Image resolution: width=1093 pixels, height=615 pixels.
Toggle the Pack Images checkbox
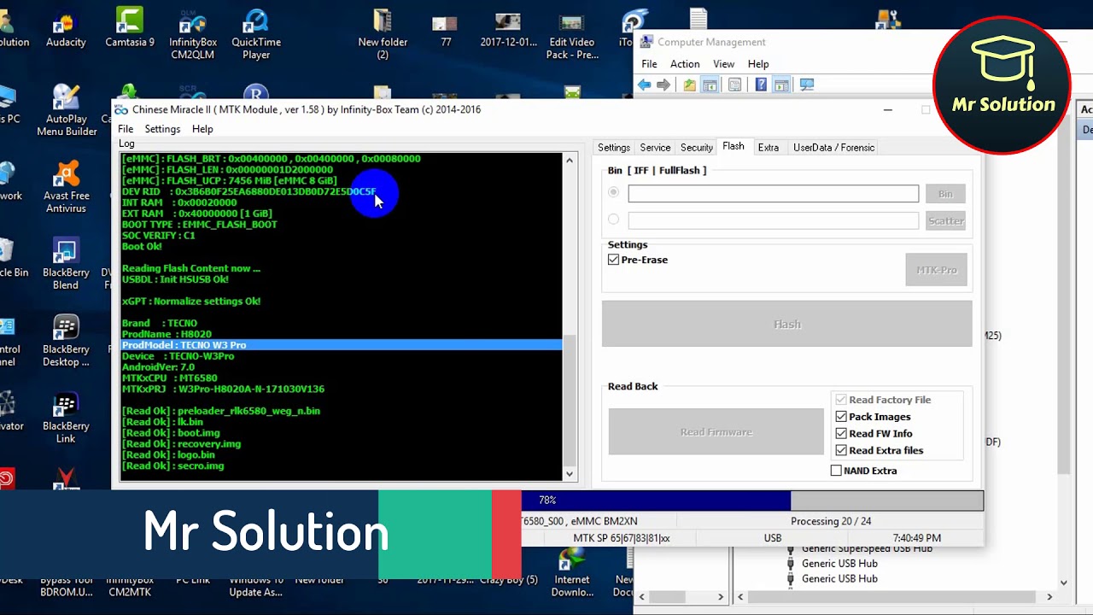click(841, 417)
